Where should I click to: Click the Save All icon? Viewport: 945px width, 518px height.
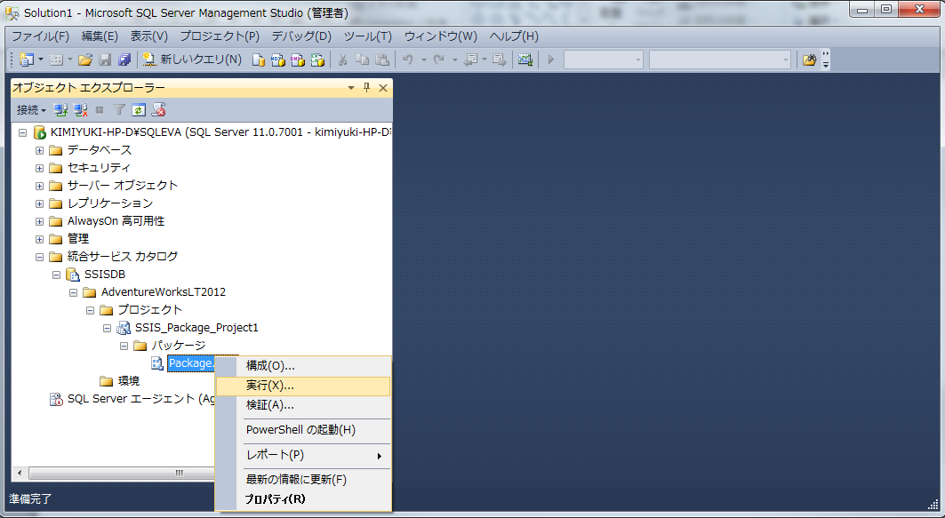124,60
